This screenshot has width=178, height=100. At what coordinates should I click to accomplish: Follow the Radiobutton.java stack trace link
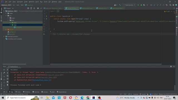tap(41, 80)
